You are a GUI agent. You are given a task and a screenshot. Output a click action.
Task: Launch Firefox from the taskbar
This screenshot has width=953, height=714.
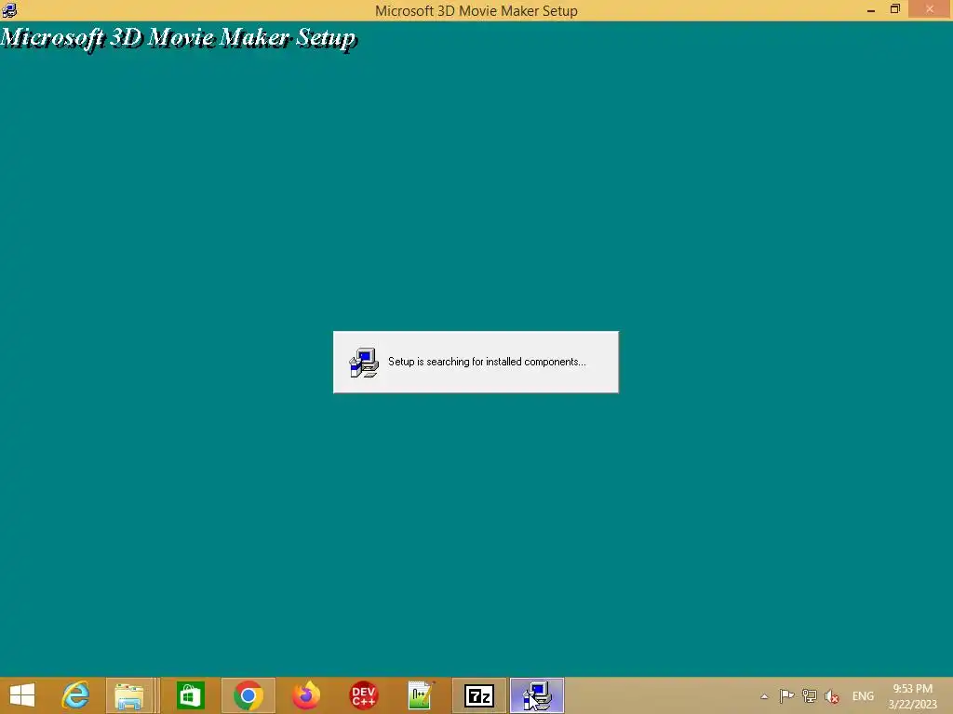[x=305, y=695]
